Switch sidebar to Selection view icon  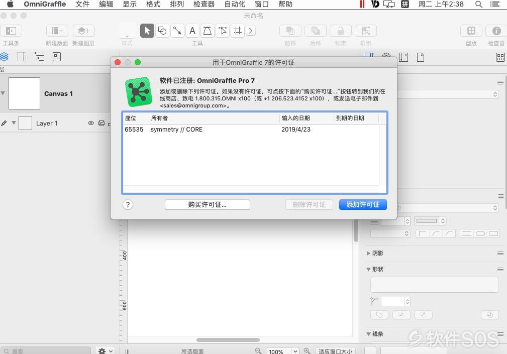click(57, 57)
